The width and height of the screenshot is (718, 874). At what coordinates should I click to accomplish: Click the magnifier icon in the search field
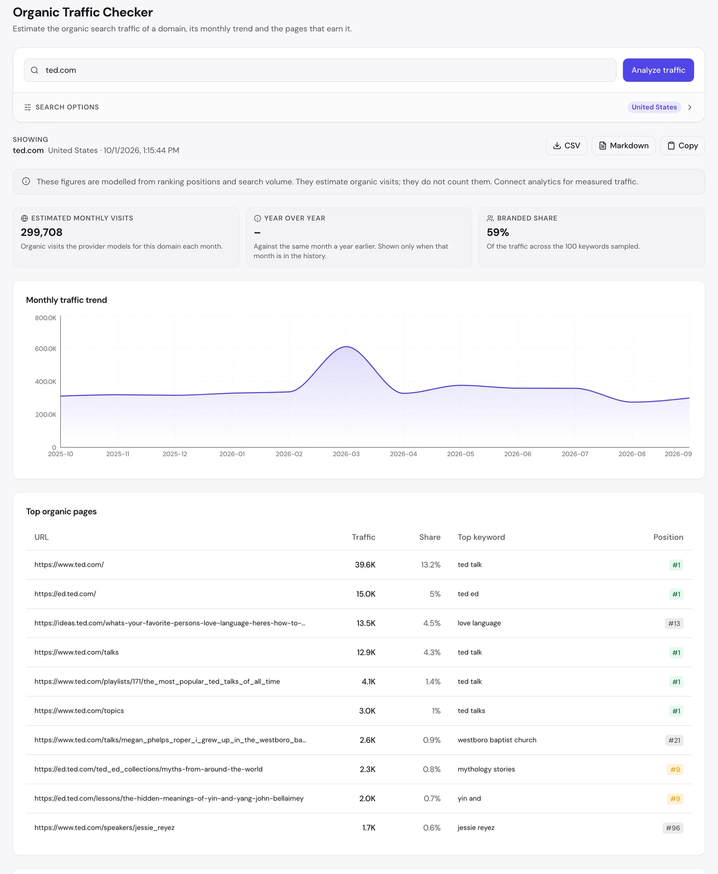(34, 70)
